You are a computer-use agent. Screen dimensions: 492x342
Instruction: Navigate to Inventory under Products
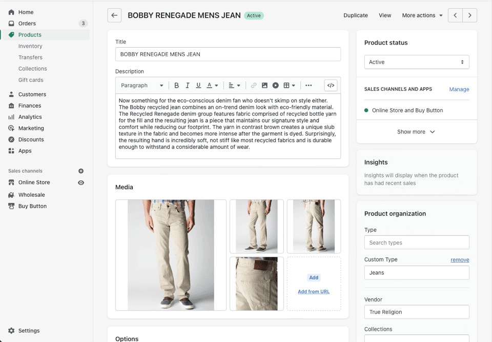[30, 46]
